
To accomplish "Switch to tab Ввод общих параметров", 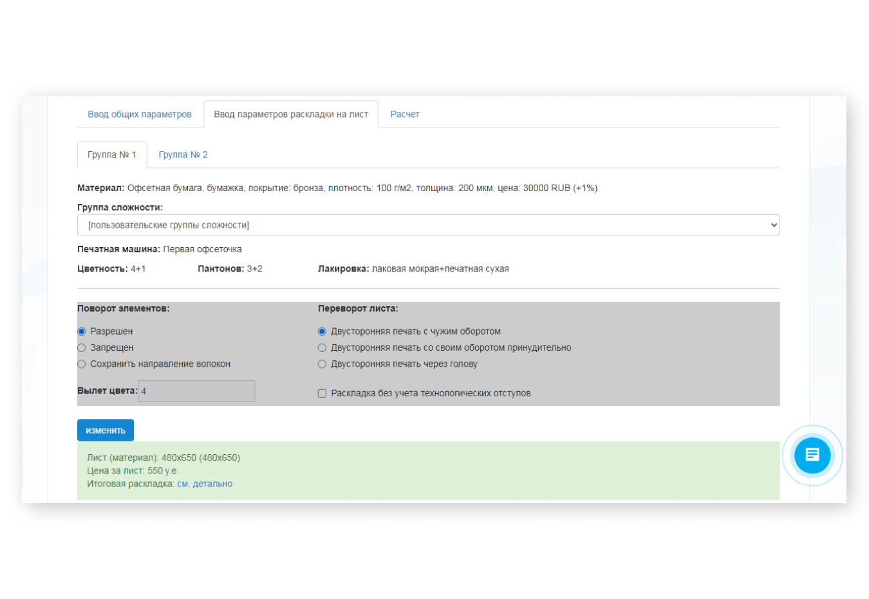I will [x=140, y=114].
